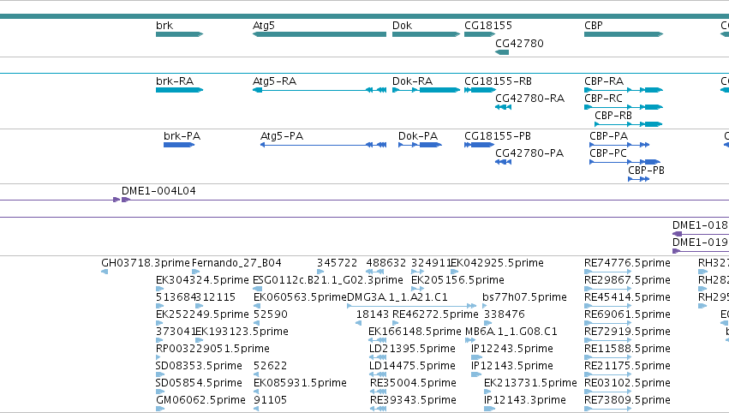This screenshot has height=413, width=729.
Task: Click the EK304324.5prime EST label
Action: pyautogui.click(x=202, y=280)
